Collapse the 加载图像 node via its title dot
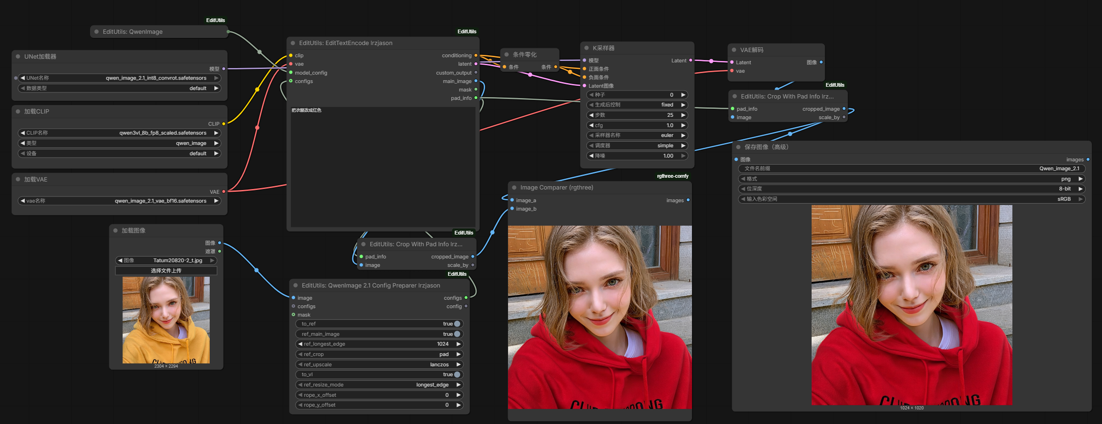This screenshot has height=424, width=1102. coord(115,230)
